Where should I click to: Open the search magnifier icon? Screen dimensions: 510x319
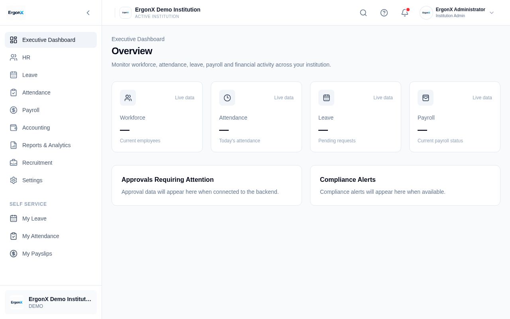coord(363,13)
